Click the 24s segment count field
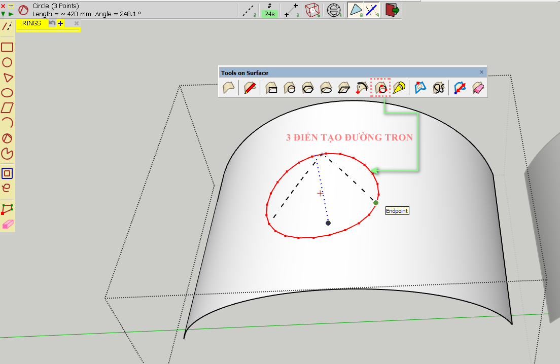Image resolution: width=560 pixels, height=364 pixels. [x=269, y=14]
